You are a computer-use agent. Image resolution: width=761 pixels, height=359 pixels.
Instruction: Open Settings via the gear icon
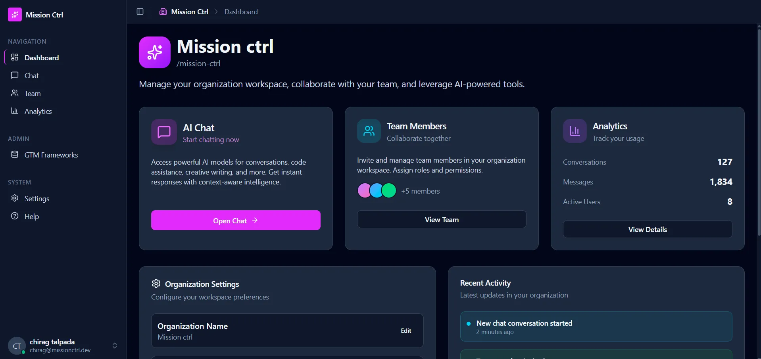[x=14, y=198]
